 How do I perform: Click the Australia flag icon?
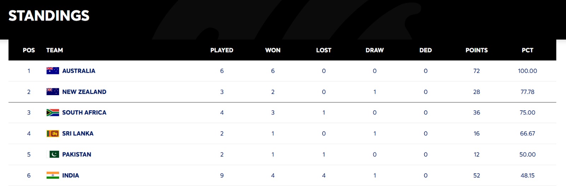(53, 71)
